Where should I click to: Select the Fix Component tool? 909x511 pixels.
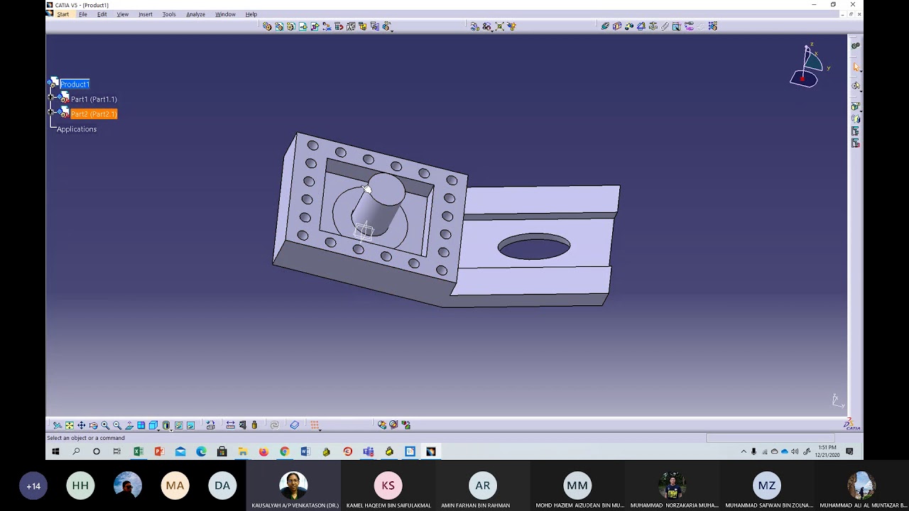coord(653,26)
